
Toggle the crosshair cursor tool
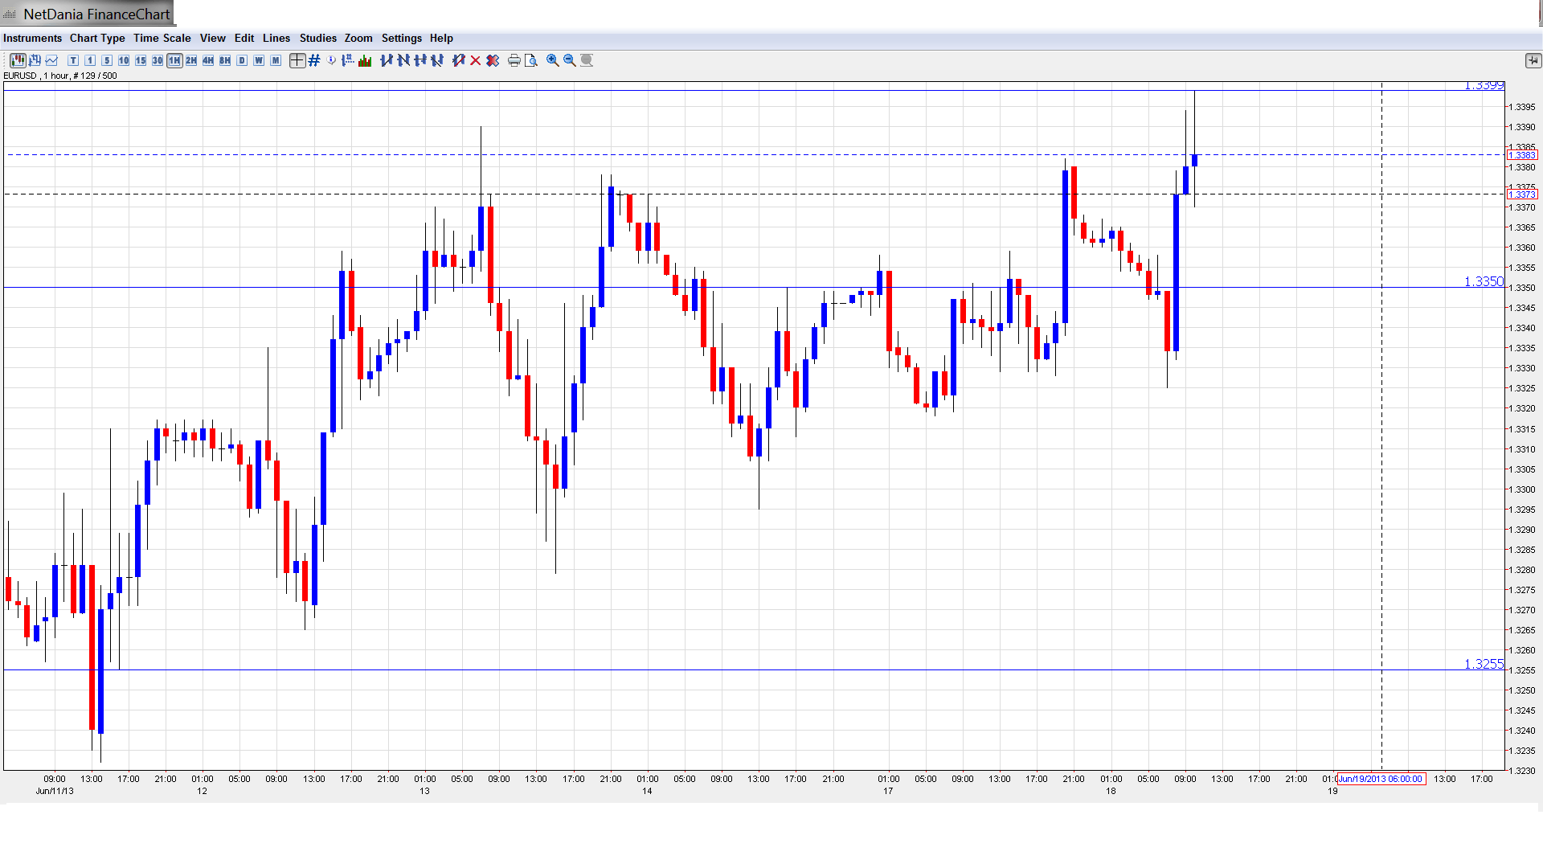[x=297, y=60]
